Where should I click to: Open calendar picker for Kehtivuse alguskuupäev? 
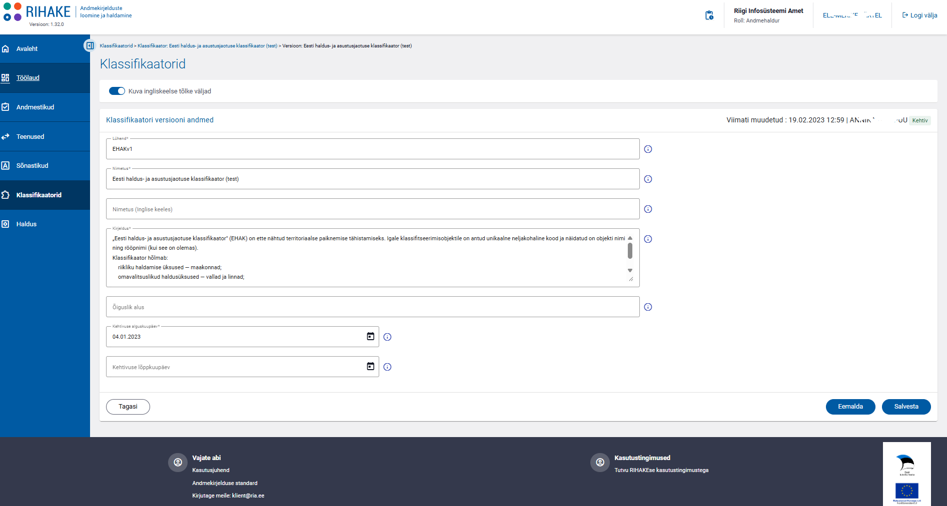371,337
